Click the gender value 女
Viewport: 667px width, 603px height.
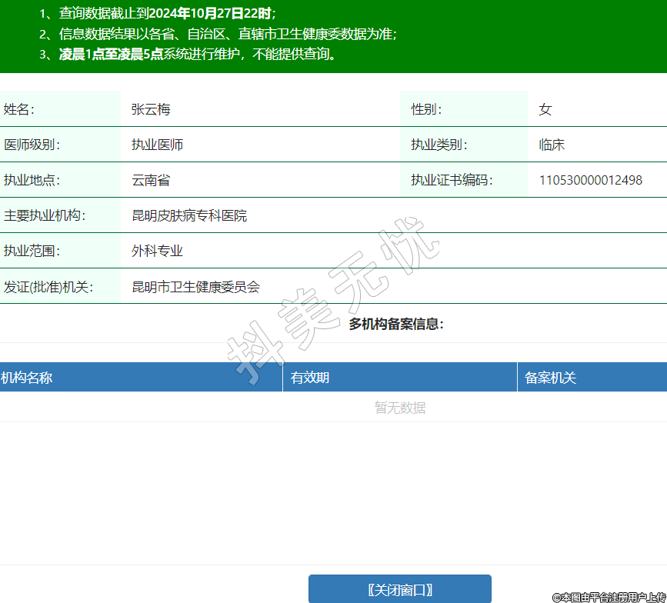(x=545, y=109)
